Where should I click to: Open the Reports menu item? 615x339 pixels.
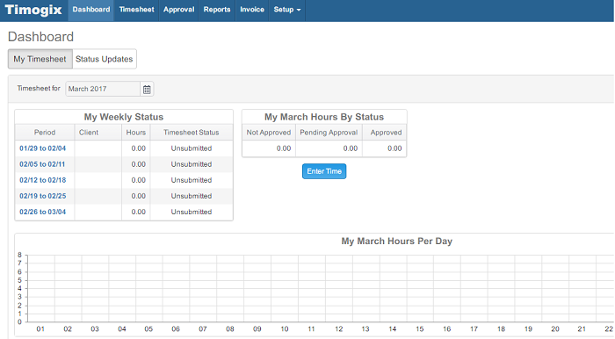tap(217, 10)
